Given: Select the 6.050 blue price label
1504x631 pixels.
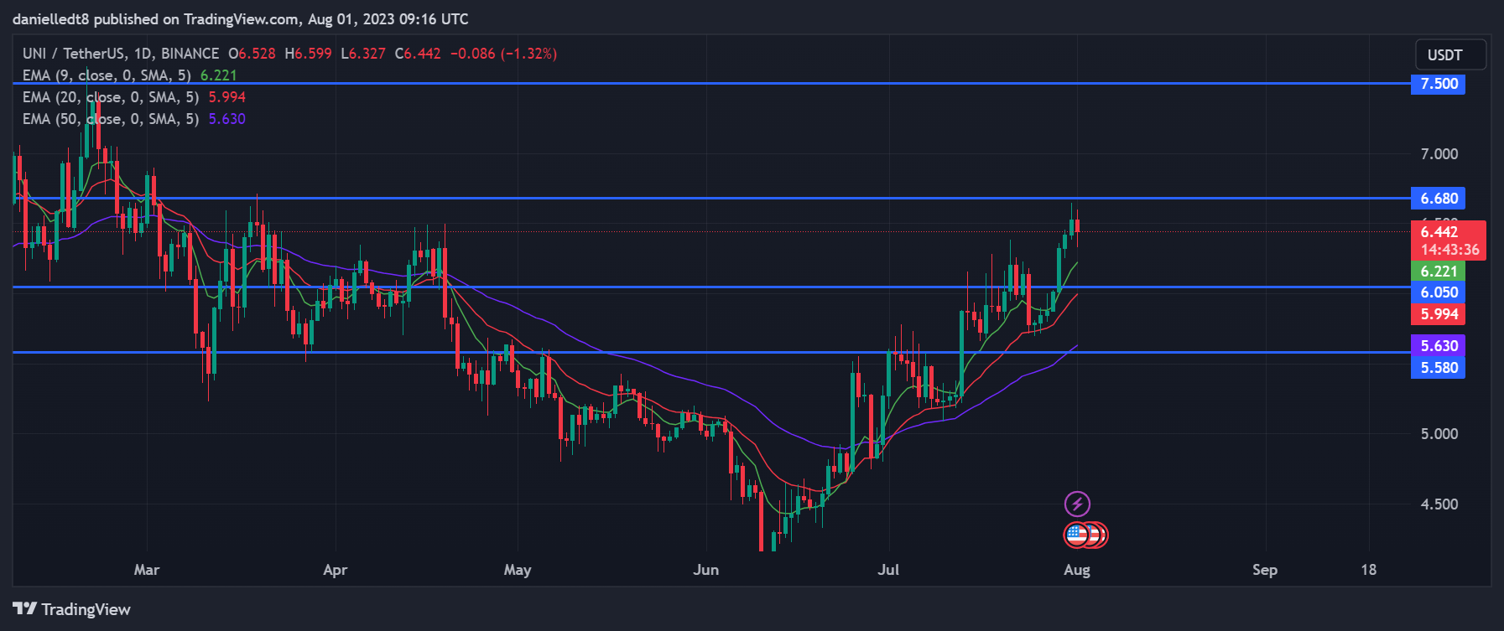Looking at the screenshot, I should tap(1438, 292).
